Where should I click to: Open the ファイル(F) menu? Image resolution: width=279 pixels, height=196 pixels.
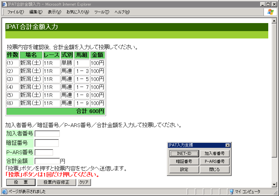[x=15, y=12]
